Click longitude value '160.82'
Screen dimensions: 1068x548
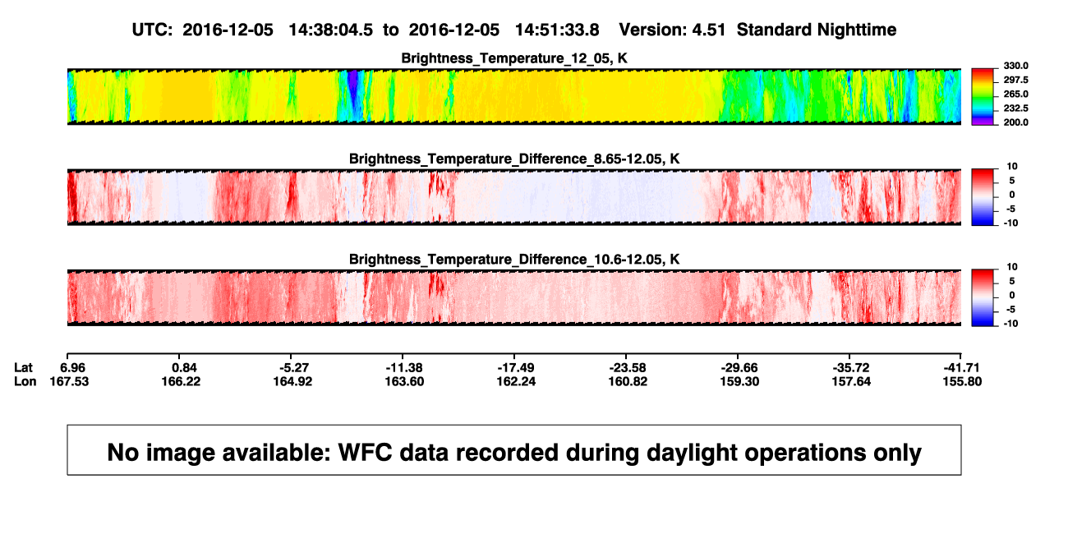628,381
